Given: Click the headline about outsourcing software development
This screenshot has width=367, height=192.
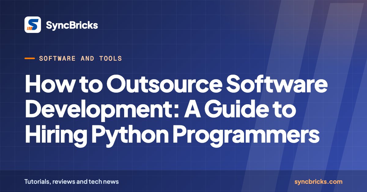Looking at the screenshot, I should pos(176,111).
